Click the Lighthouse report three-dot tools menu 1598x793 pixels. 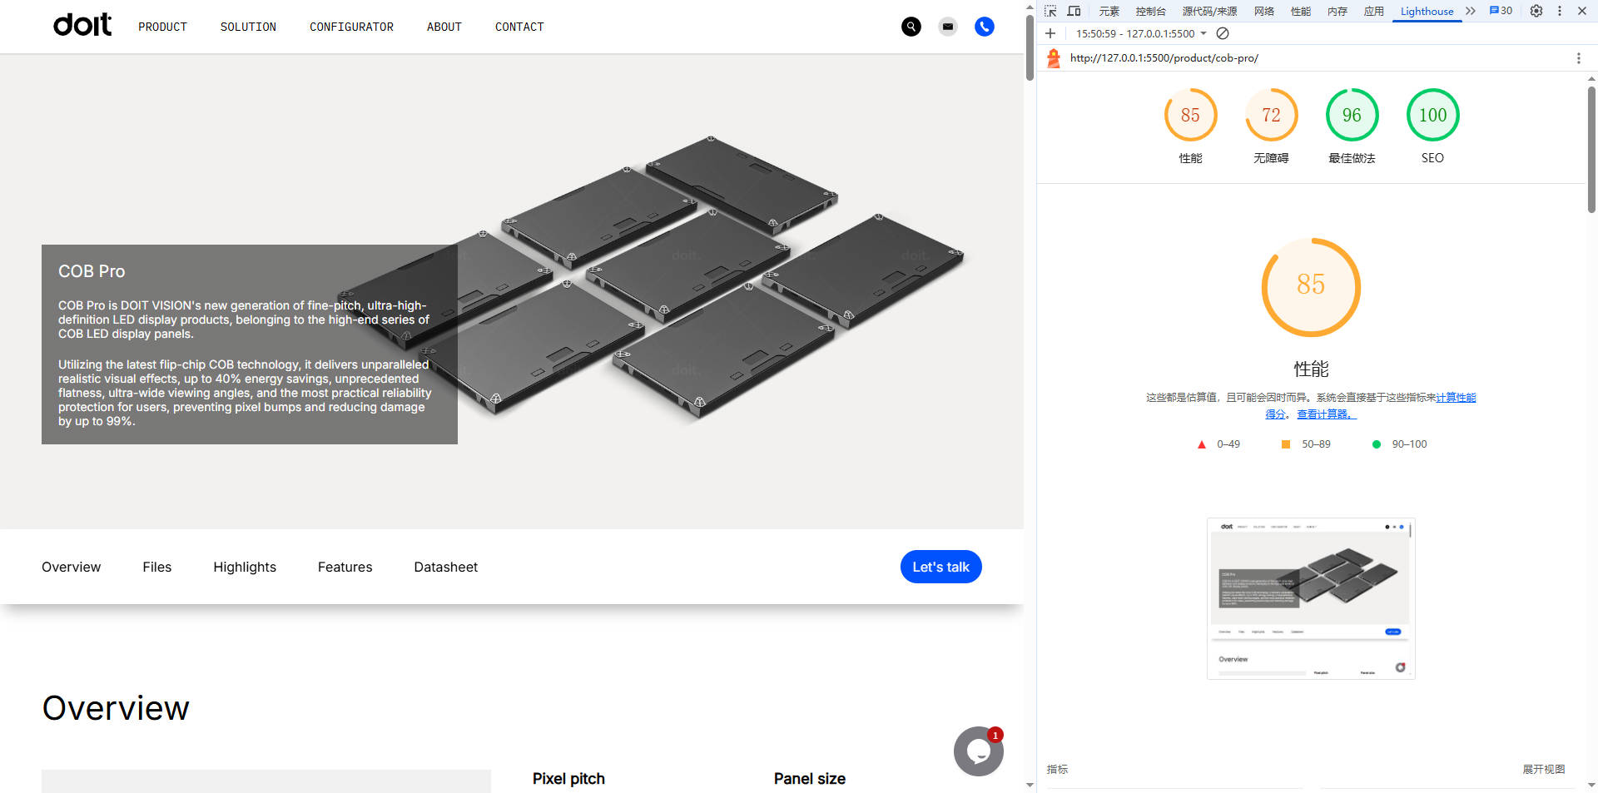point(1578,58)
